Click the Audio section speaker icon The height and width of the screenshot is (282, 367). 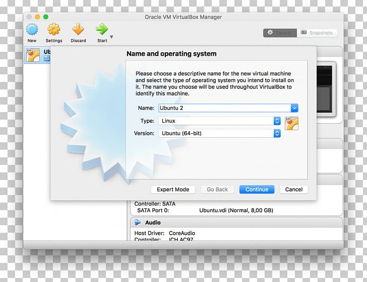coord(138,223)
